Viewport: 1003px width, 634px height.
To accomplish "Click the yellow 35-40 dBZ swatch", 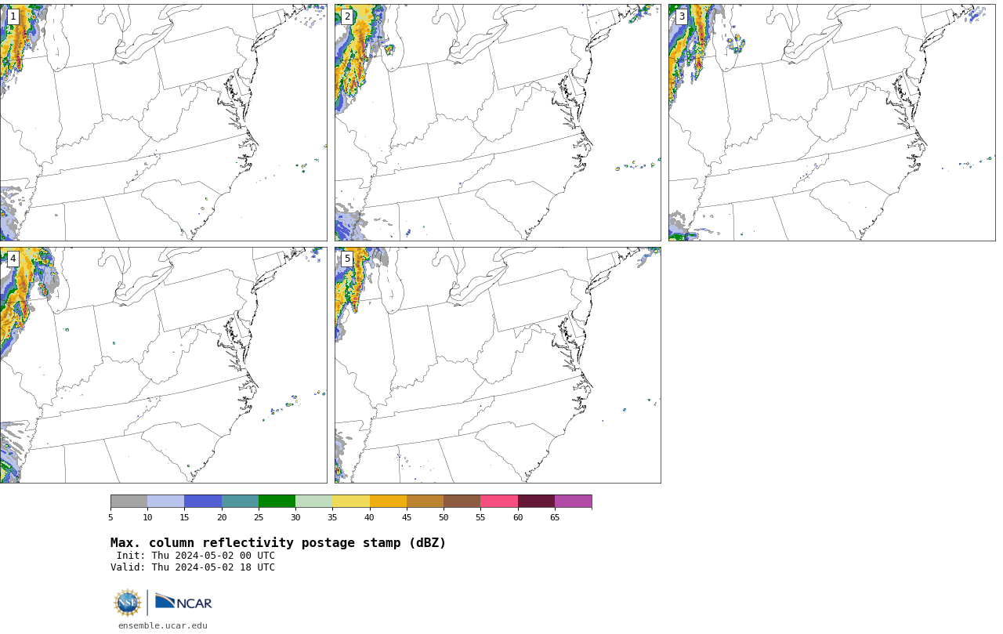I will click(x=351, y=502).
